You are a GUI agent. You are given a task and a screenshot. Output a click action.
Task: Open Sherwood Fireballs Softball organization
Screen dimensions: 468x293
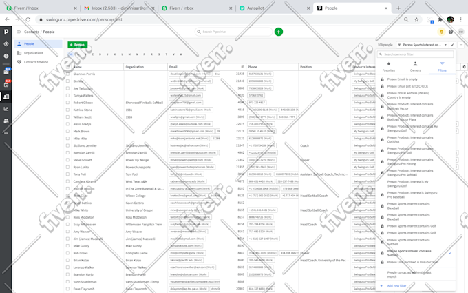[x=145, y=103]
